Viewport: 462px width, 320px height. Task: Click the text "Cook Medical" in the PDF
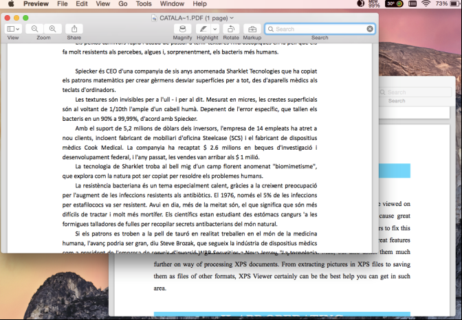pyautogui.click(x=103, y=147)
